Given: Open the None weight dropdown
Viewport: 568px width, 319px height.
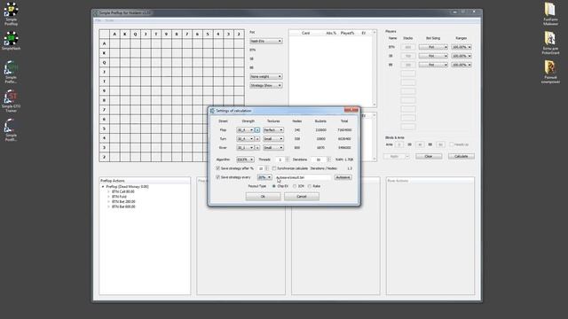Looking at the screenshot, I should (266, 77).
